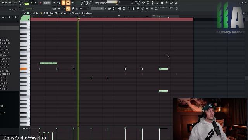Click the long green note in grid

[48, 63]
